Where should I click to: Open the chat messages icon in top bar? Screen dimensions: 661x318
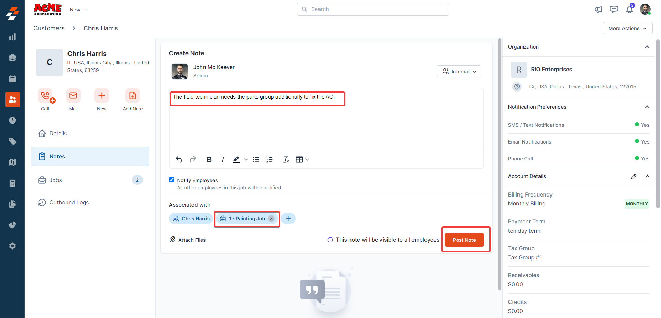614,9
